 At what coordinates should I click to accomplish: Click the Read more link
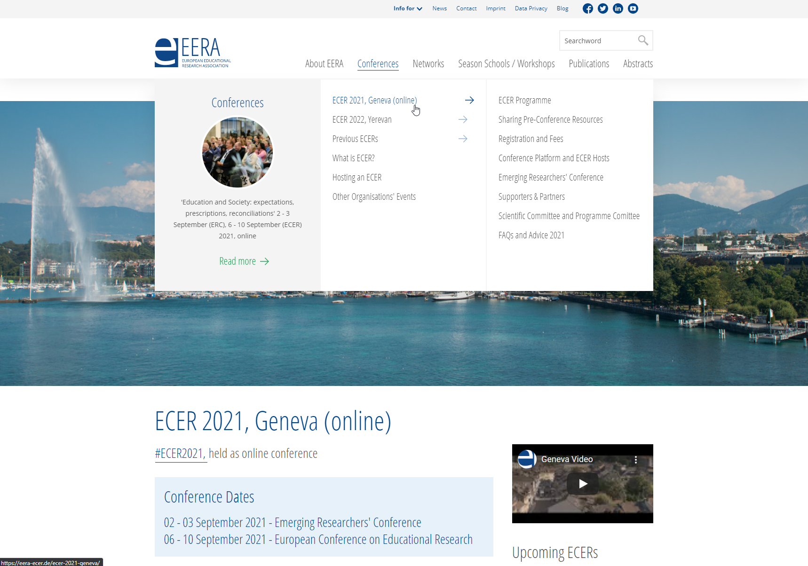click(x=244, y=261)
